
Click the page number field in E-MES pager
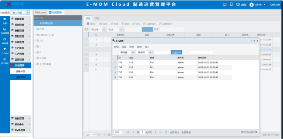[142, 132]
